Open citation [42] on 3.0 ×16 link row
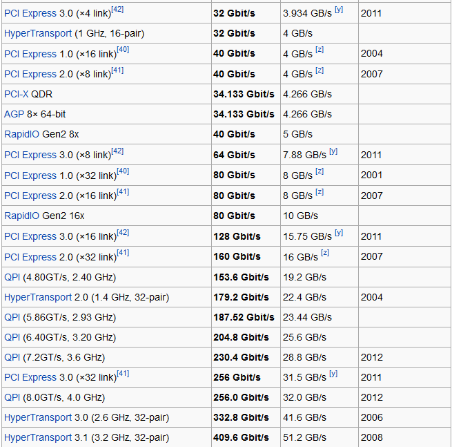 (x=123, y=233)
